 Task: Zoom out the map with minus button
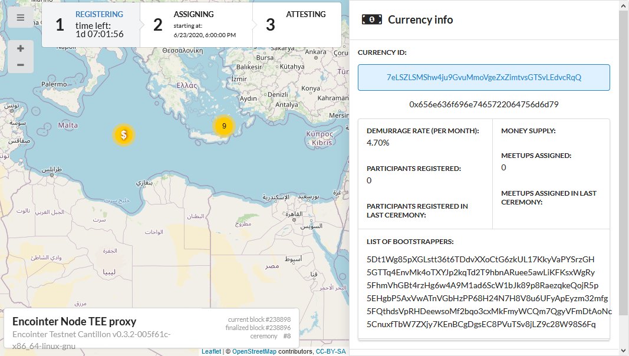21,65
